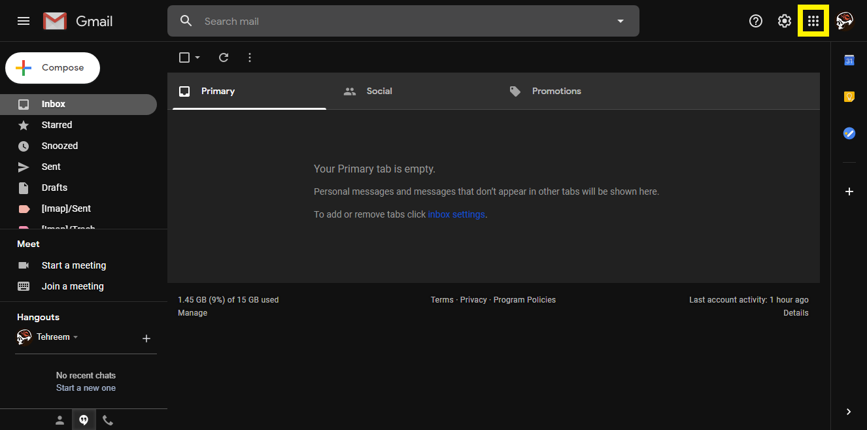Click the video camera icon for Start a meeting
Image resolution: width=867 pixels, height=430 pixels.
point(24,265)
